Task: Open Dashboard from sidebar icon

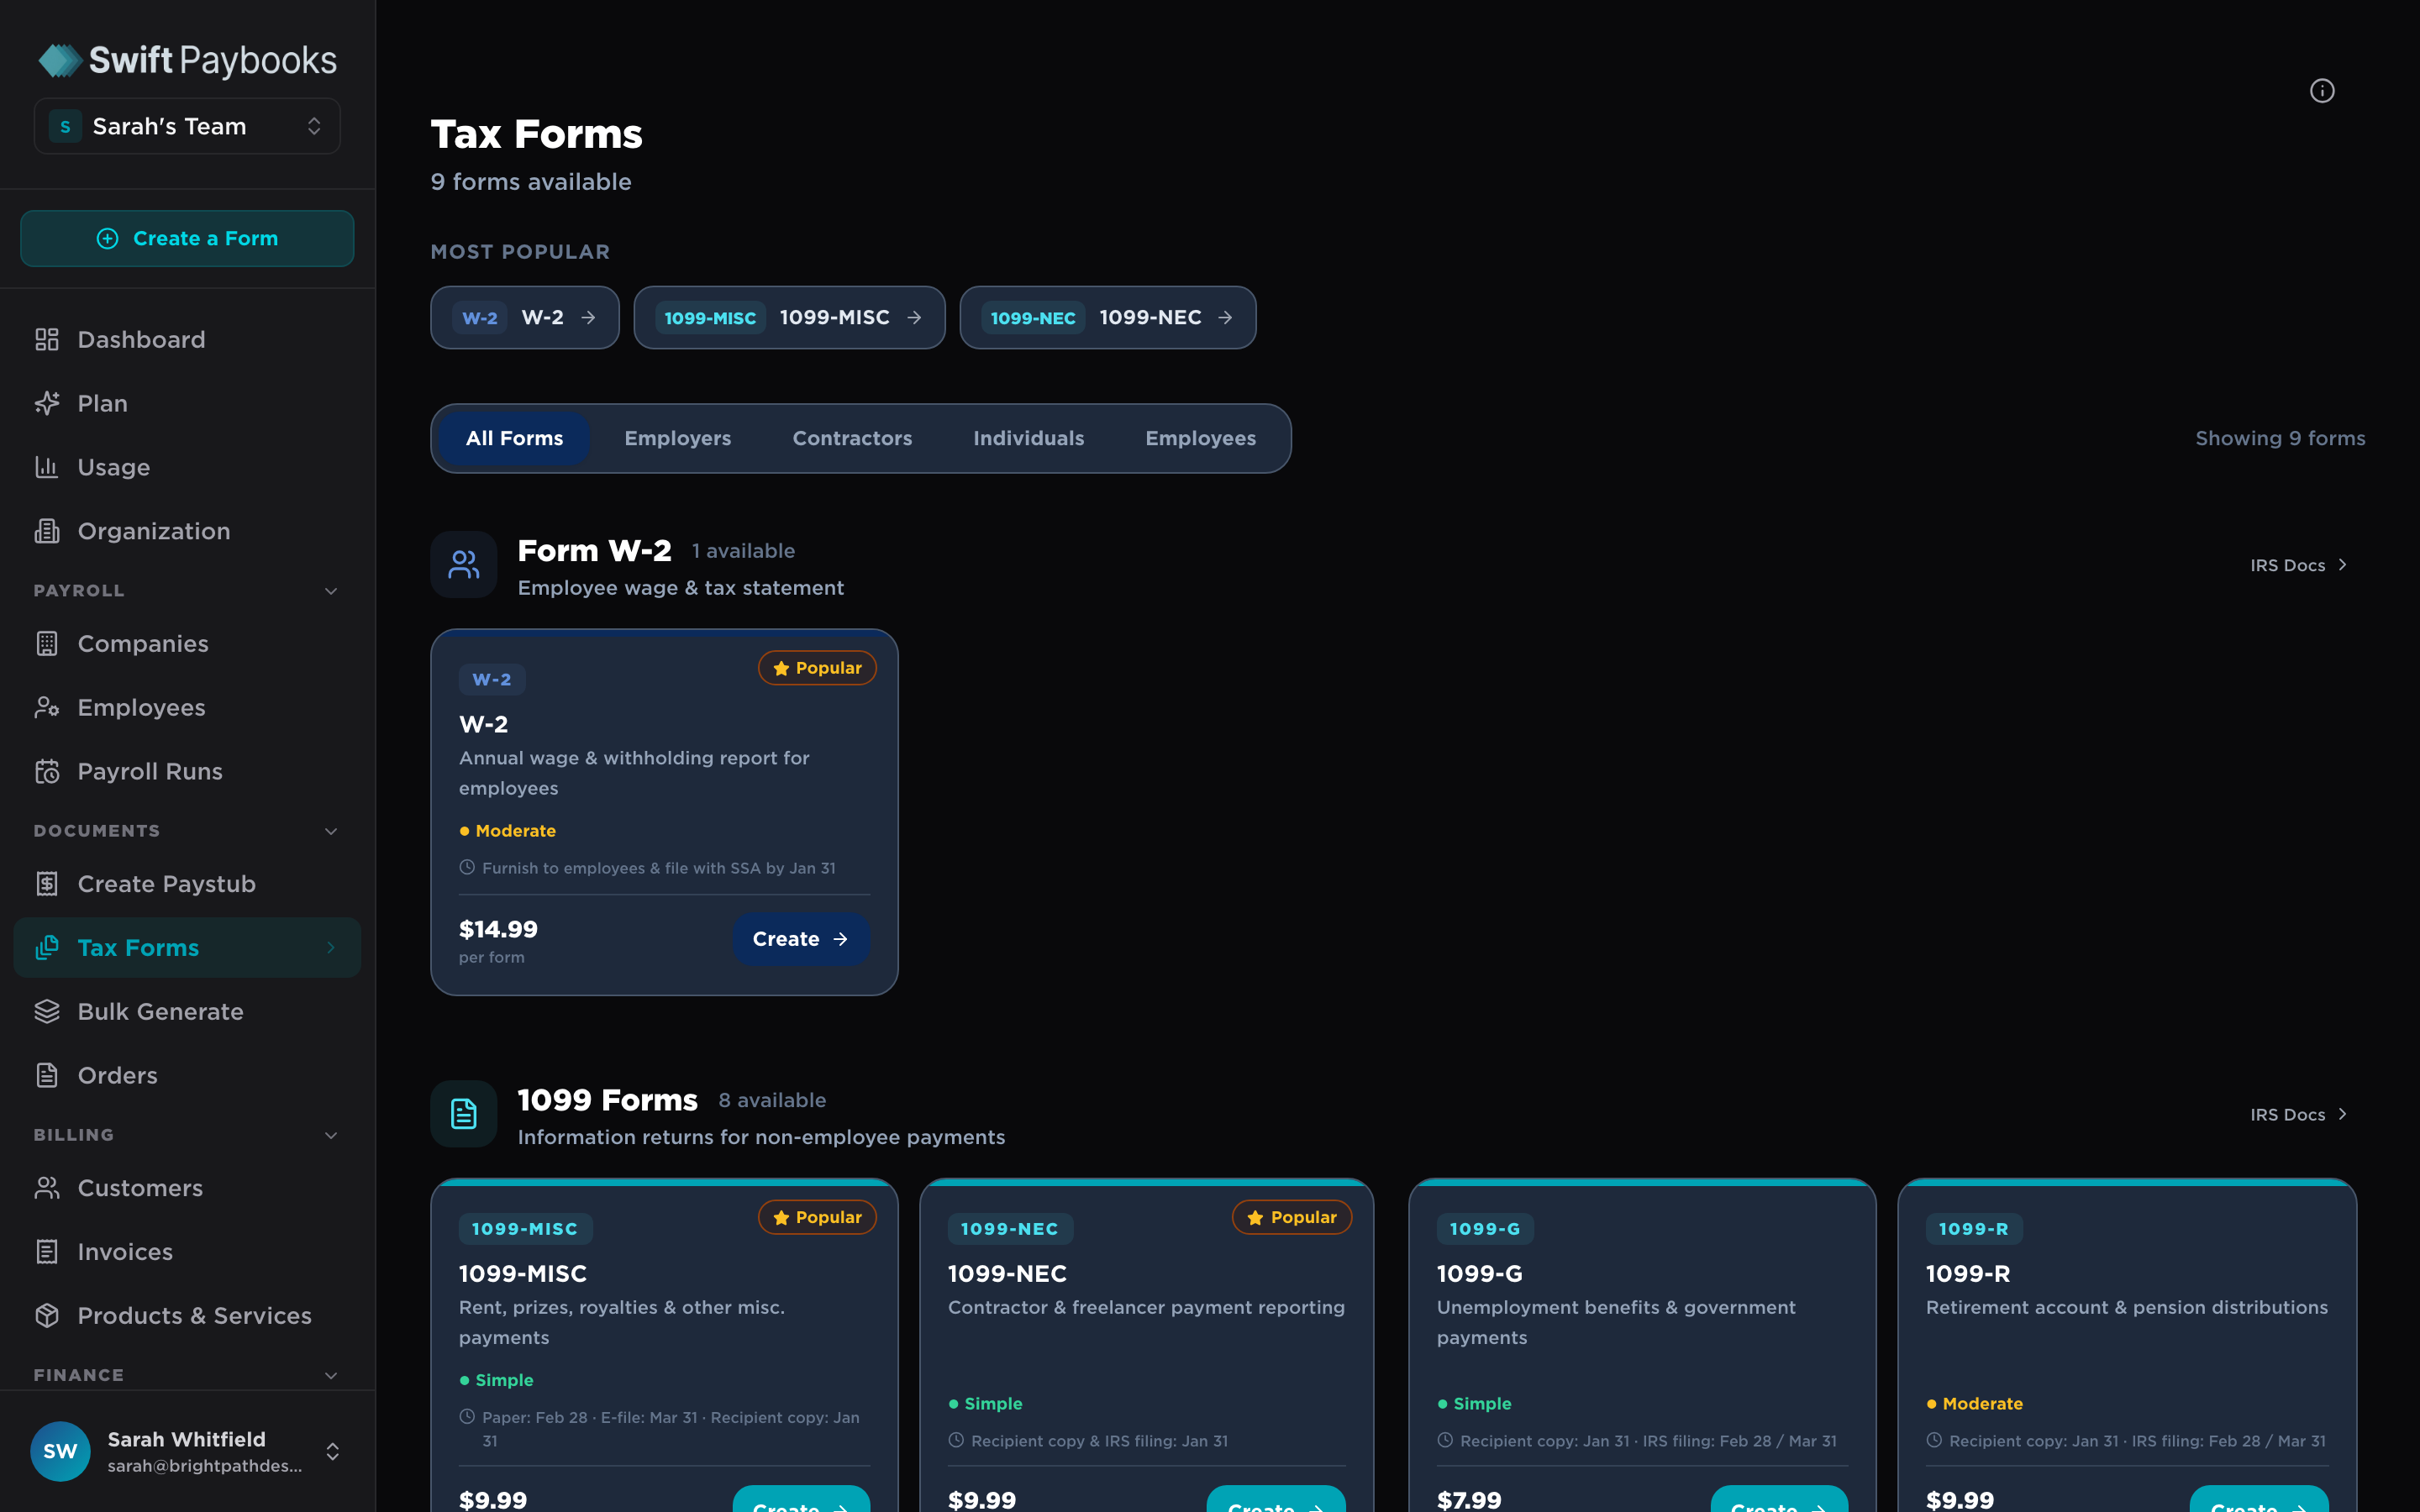Action: point(47,340)
